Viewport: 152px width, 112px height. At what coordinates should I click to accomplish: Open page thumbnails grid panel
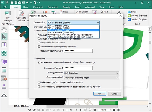4,53
